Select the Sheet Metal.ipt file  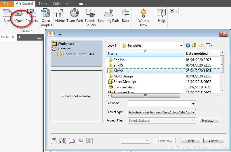point(125,82)
